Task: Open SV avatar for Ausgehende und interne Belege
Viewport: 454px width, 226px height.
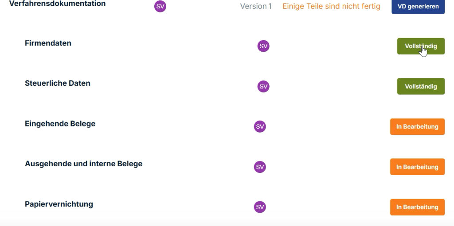Action: coord(260,167)
